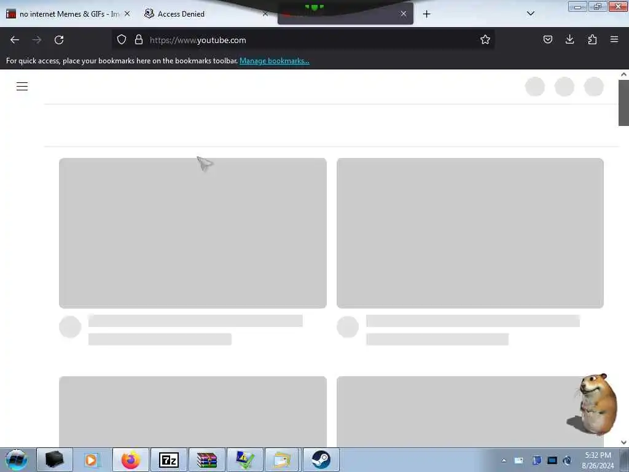
Task: Click the forward navigation arrow
Action: [x=37, y=40]
